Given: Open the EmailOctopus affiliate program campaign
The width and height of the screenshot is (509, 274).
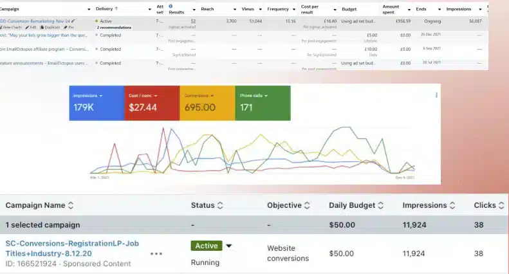Looking at the screenshot, I should pos(44,49).
